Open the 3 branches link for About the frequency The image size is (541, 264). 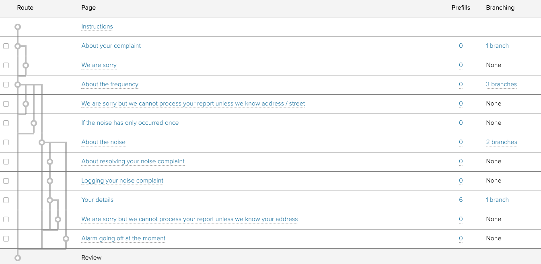(x=501, y=84)
